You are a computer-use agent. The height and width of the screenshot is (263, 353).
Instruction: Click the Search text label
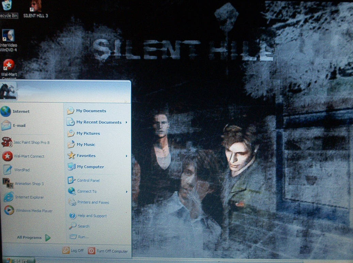(83, 226)
